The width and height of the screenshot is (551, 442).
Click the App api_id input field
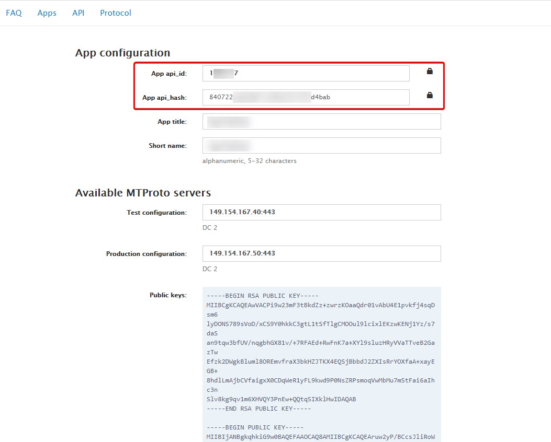[x=306, y=74]
